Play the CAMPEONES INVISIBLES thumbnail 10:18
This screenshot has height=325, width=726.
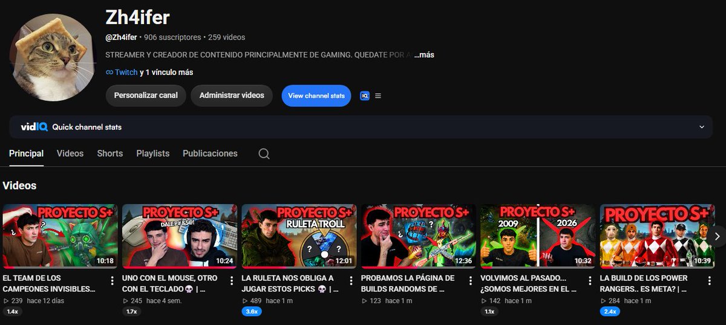(60, 236)
